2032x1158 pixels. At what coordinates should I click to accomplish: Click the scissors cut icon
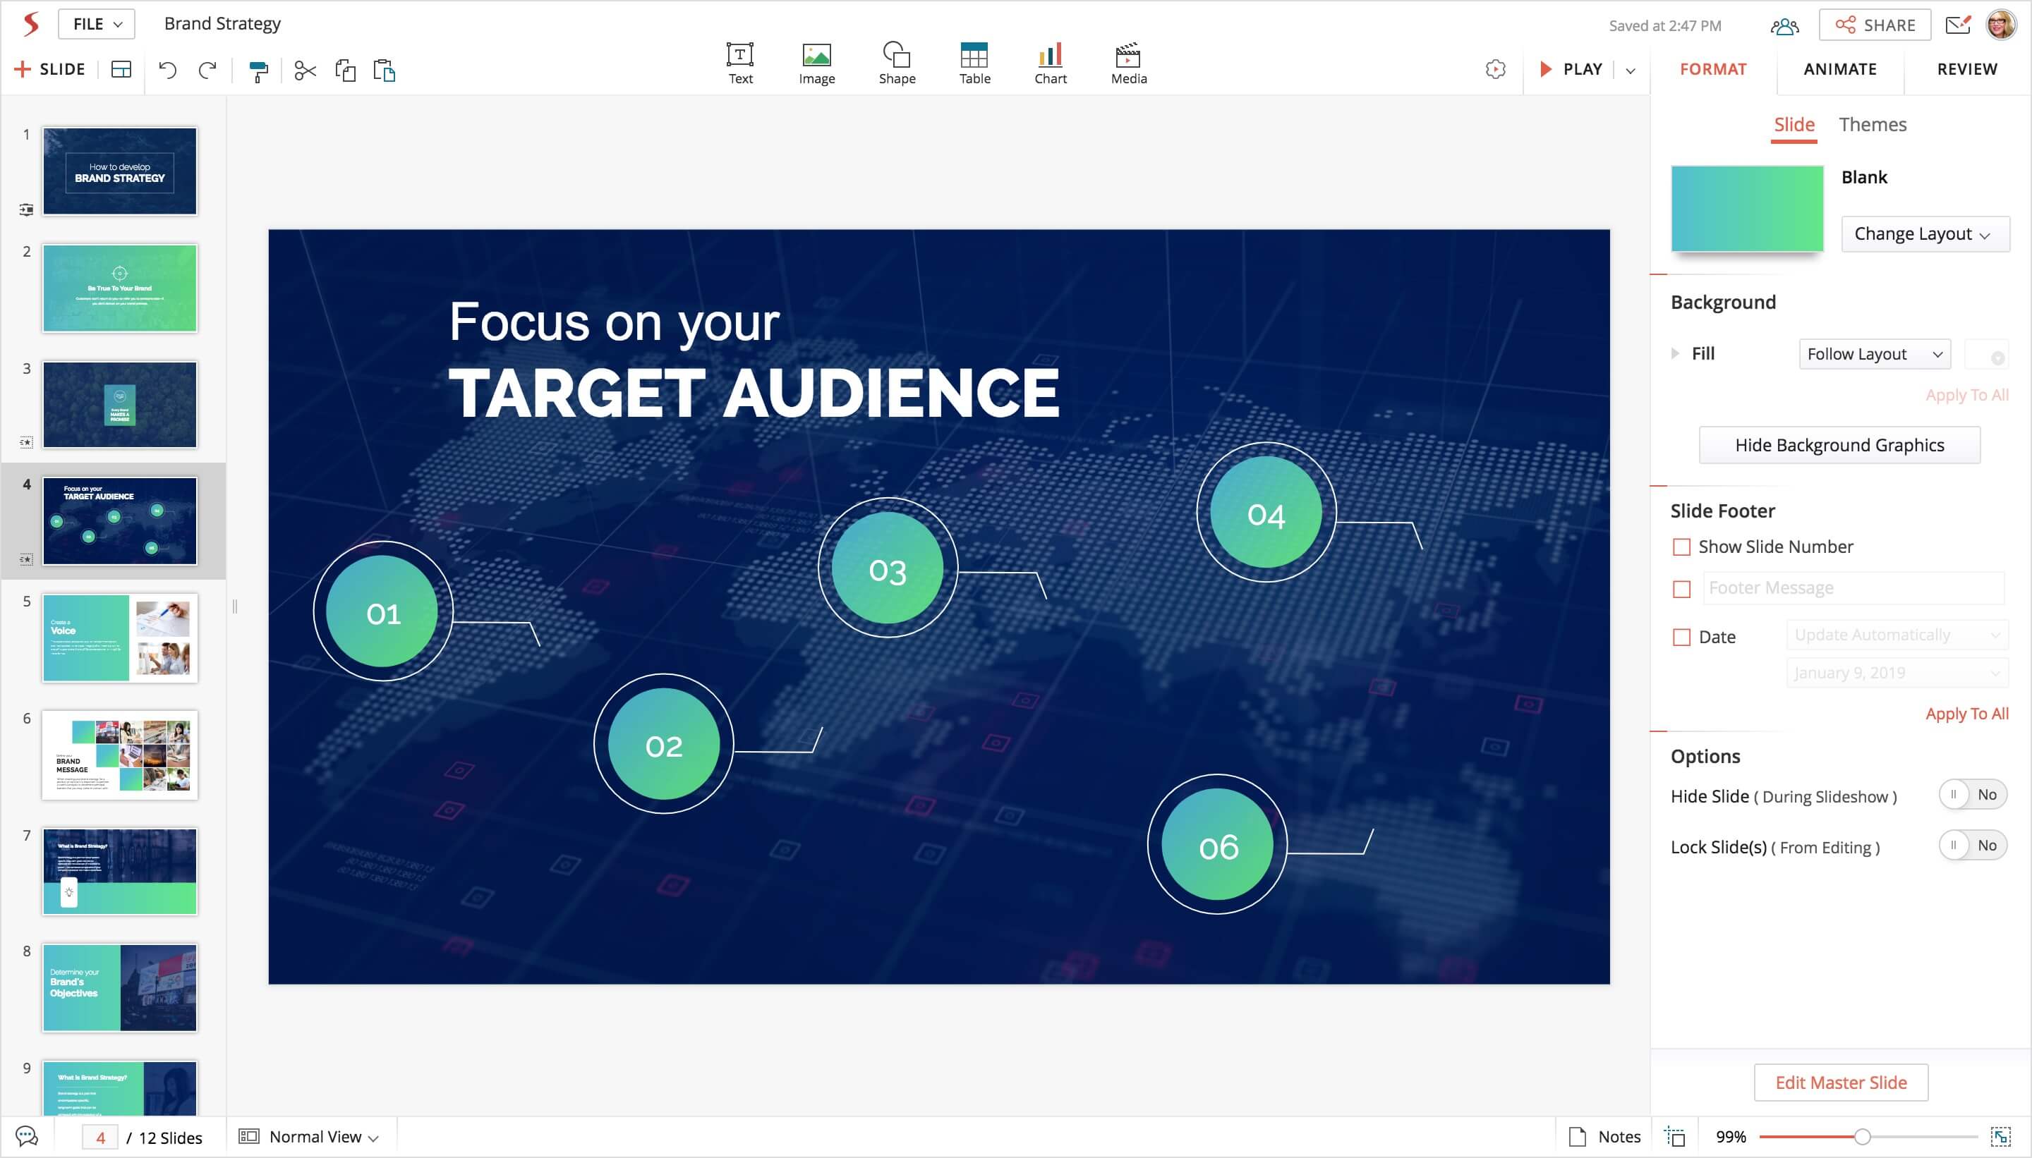305,71
